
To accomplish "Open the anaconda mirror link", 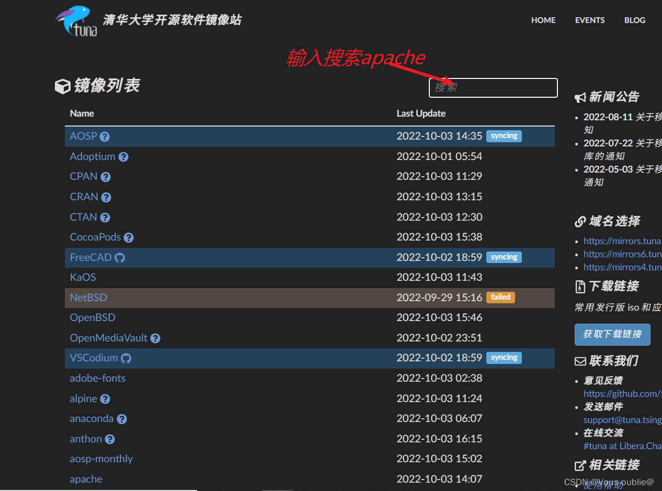I will pyautogui.click(x=92, y=418).
